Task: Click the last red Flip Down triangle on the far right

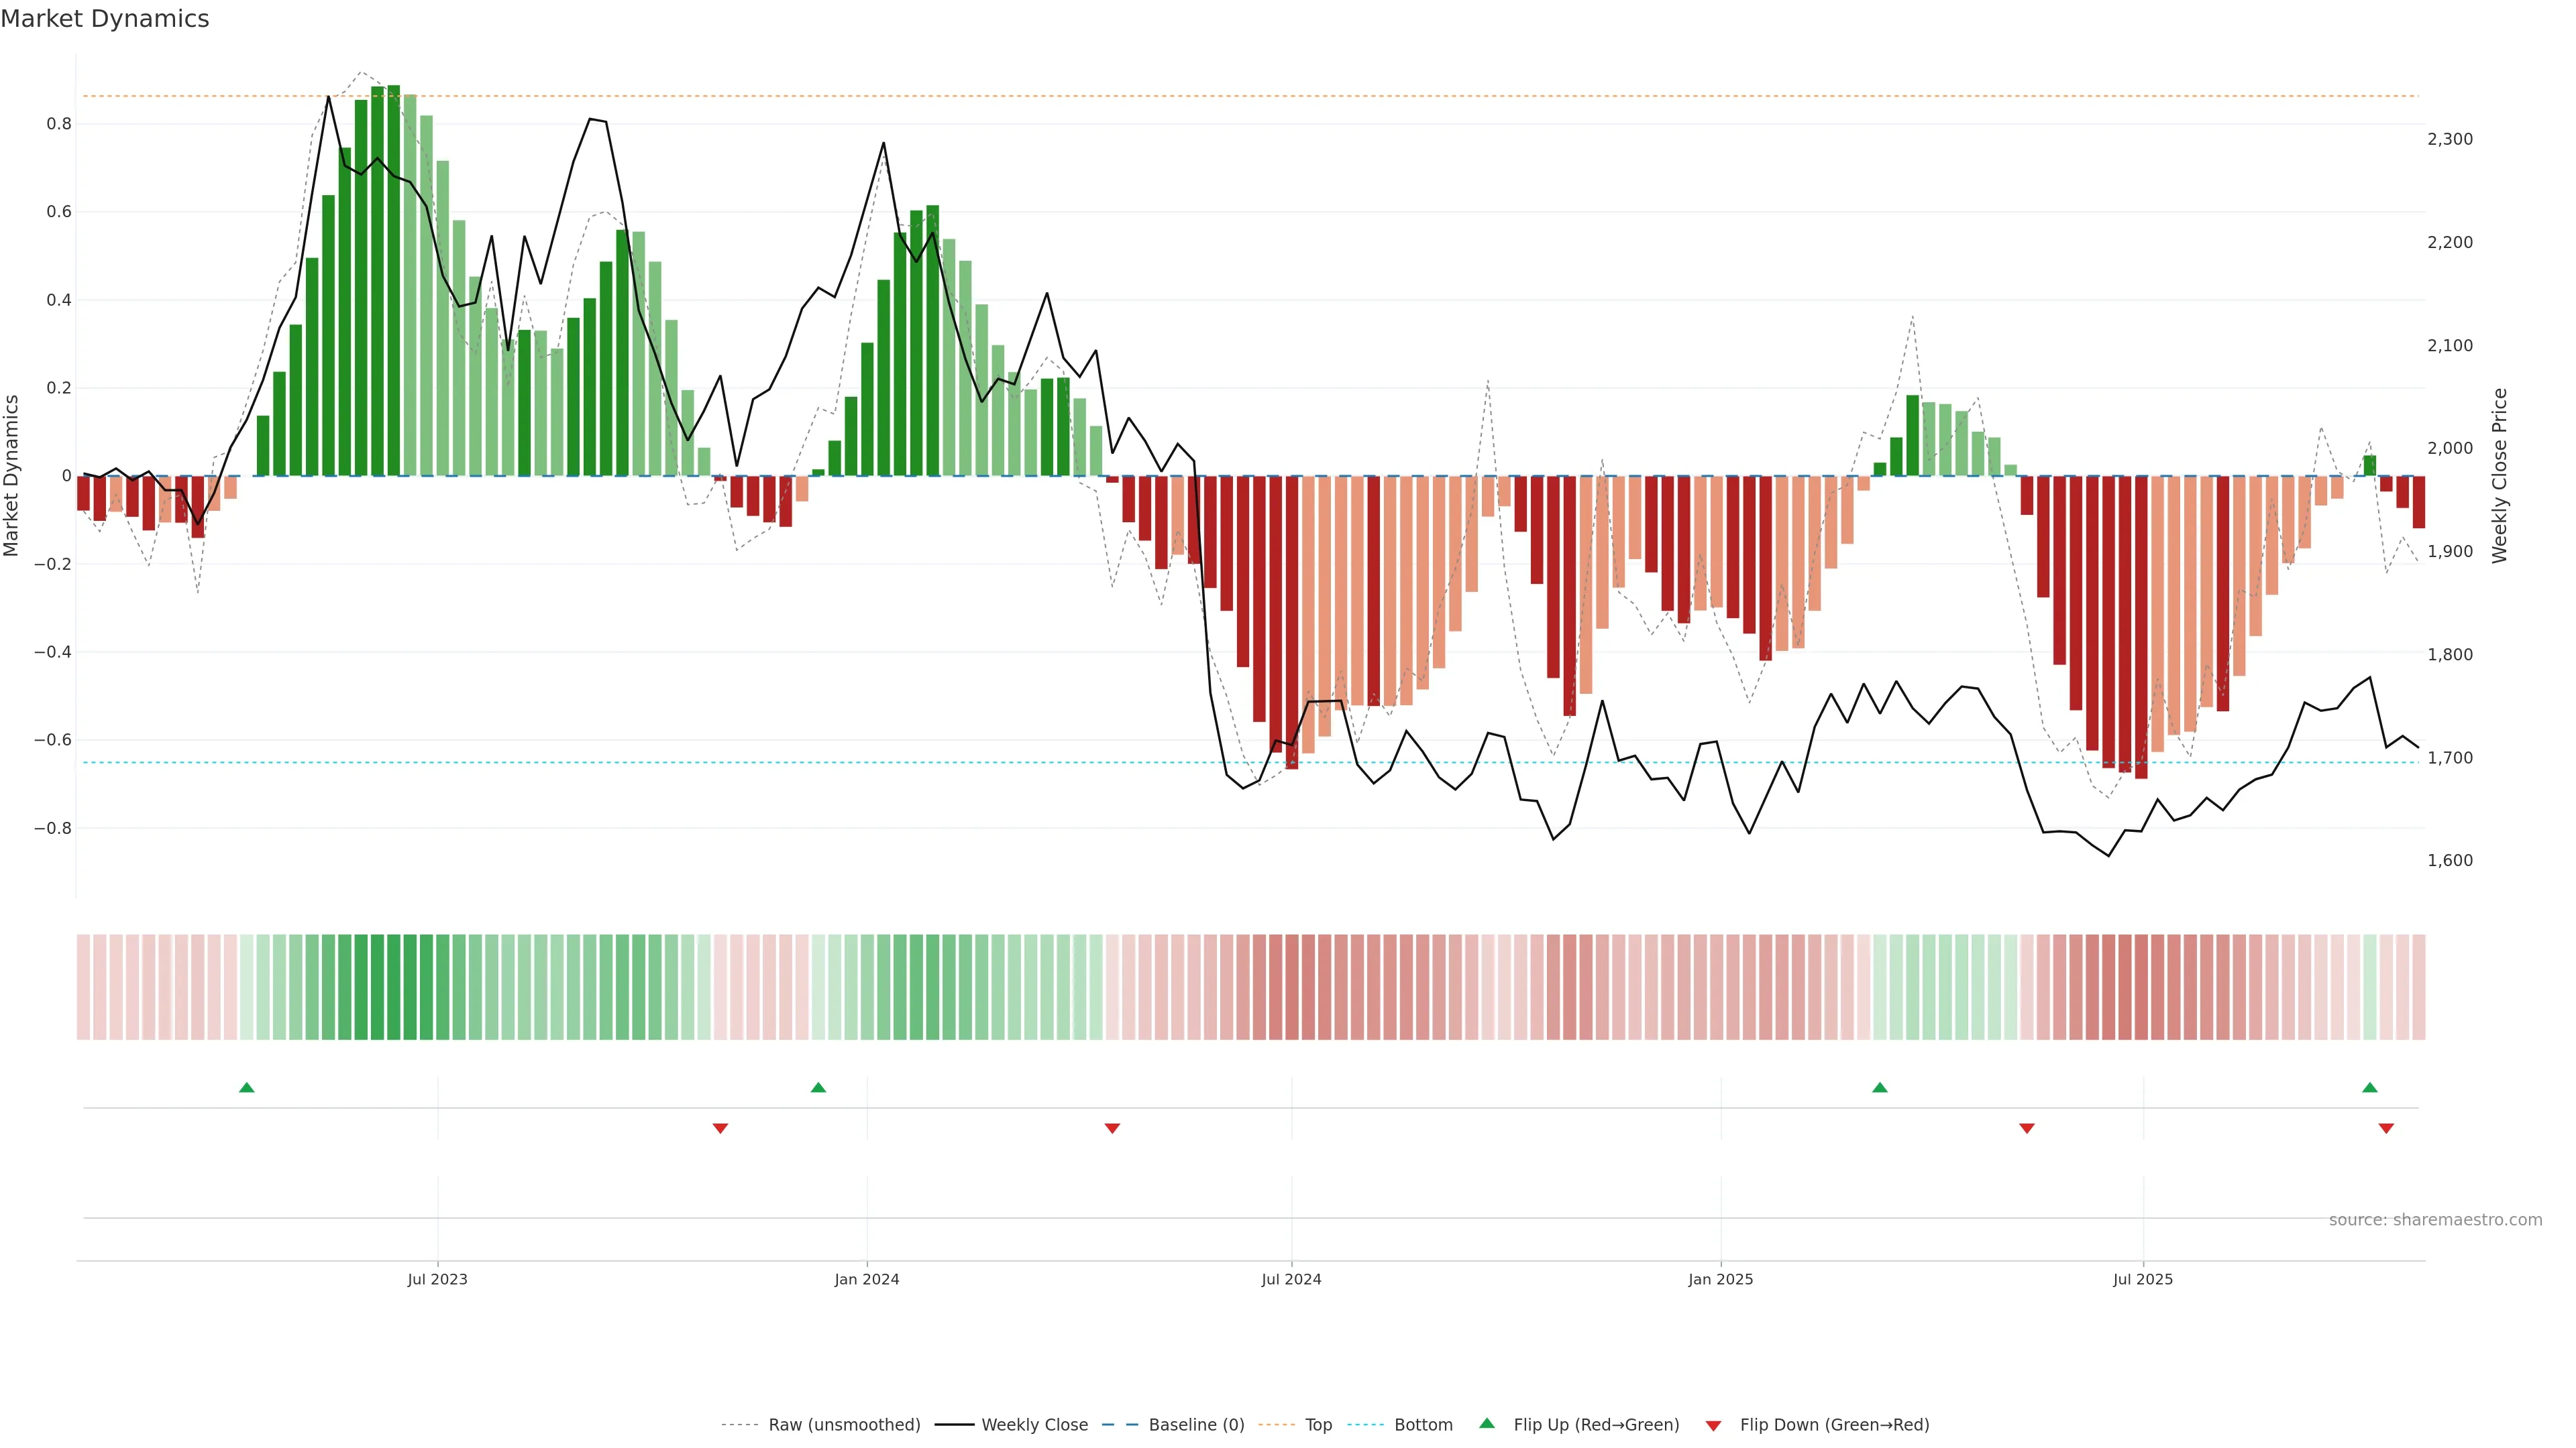Action: [x=2386, y=1128]
